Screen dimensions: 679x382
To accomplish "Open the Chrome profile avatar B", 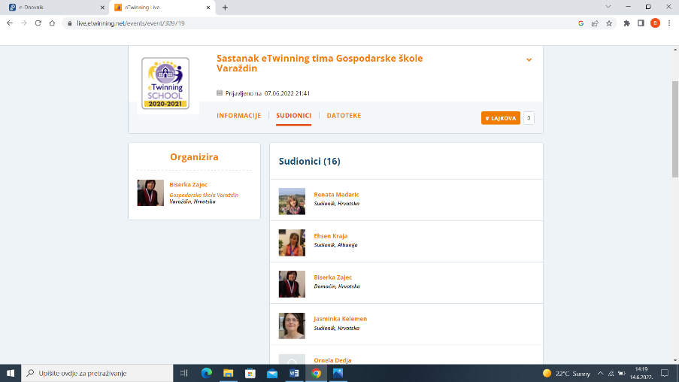I will (x=655, y=23).
